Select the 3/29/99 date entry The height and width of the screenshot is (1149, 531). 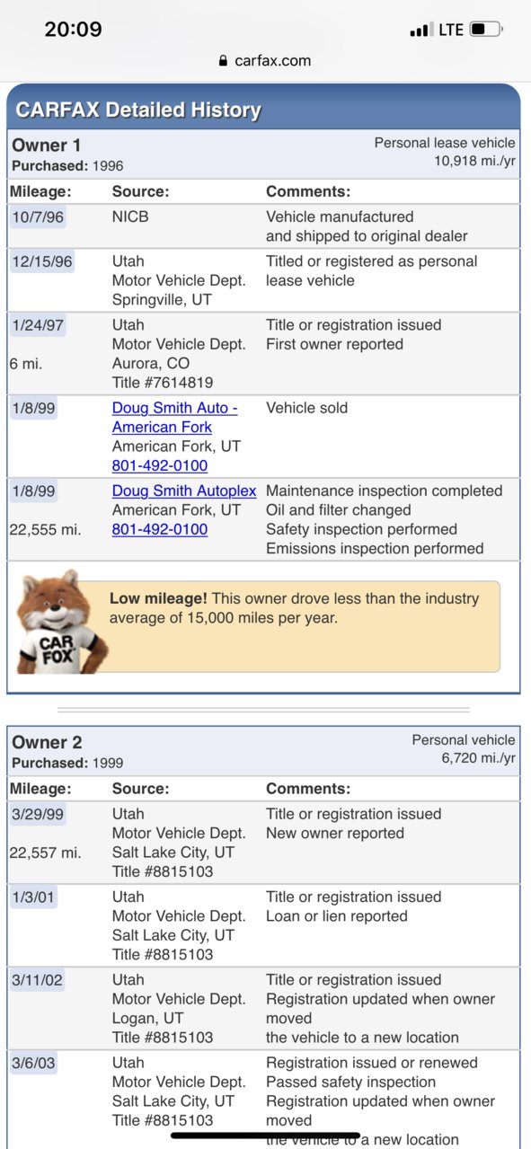coord(38,814)
